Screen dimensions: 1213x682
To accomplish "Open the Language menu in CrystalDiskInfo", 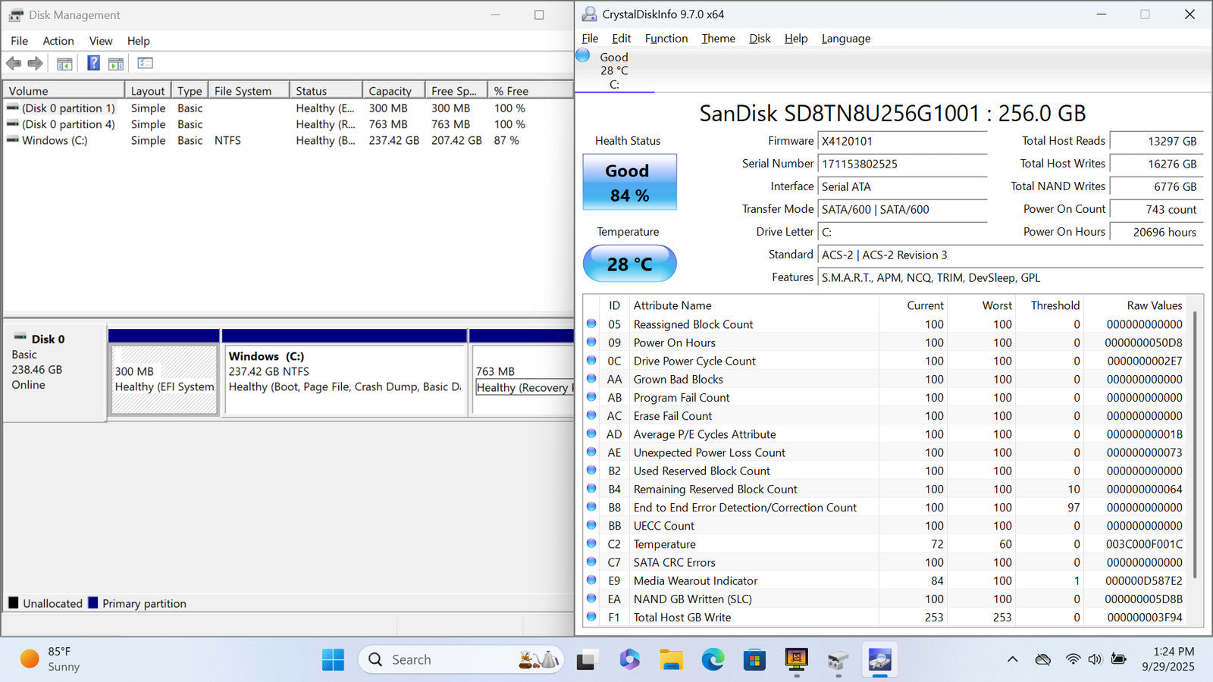I will [845, 39].
